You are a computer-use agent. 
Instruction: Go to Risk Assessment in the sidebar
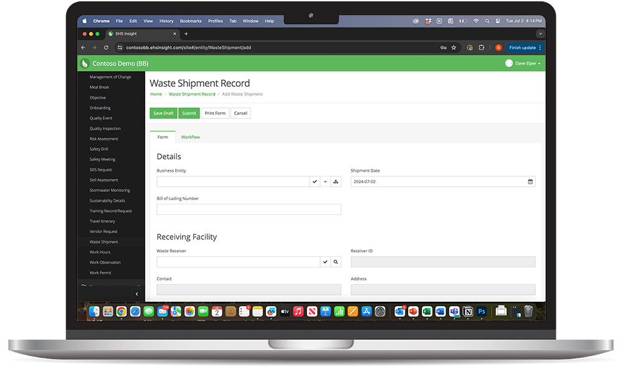tap(104, 139)
